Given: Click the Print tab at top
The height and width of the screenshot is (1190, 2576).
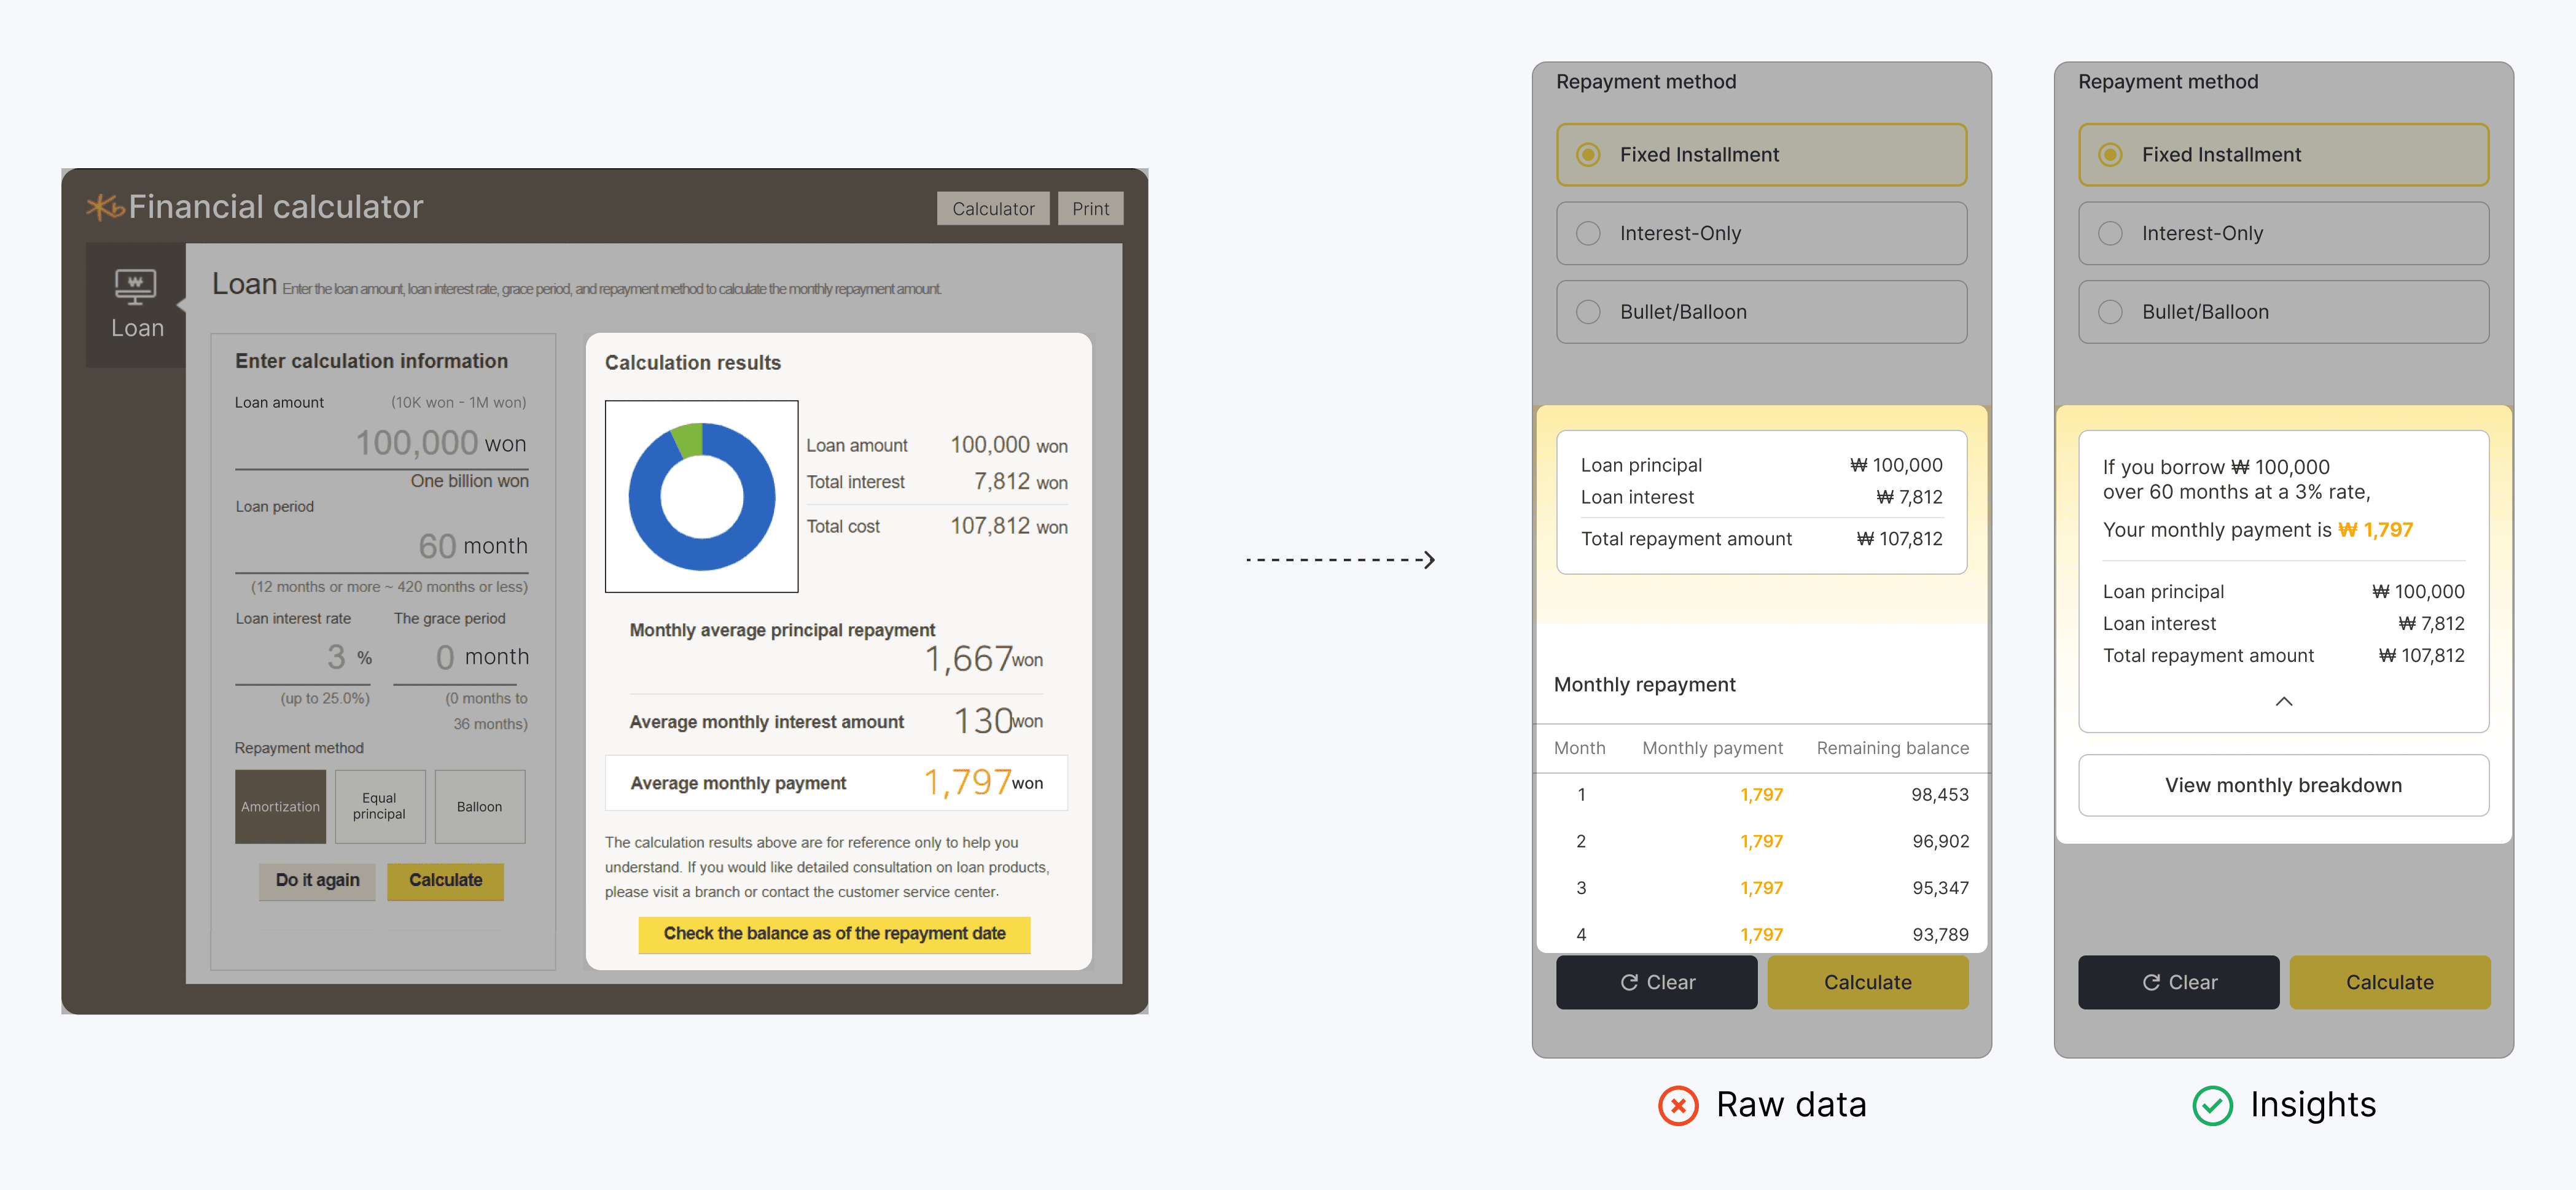Looking at the screenshot, I should [x=1090, y=209].
